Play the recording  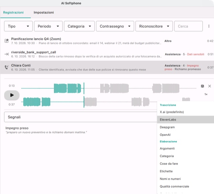click(x=12, y=95)
